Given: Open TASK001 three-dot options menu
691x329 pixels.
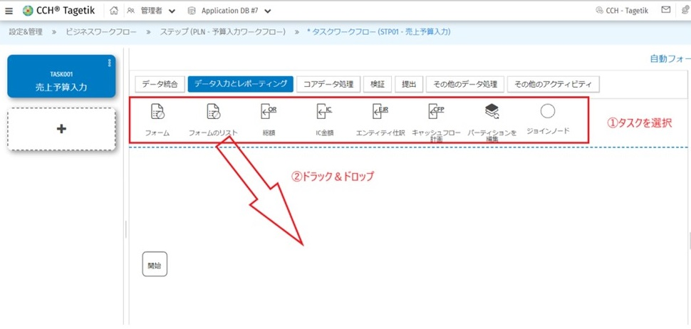Looking at the screenshot, I should (109, 63).
